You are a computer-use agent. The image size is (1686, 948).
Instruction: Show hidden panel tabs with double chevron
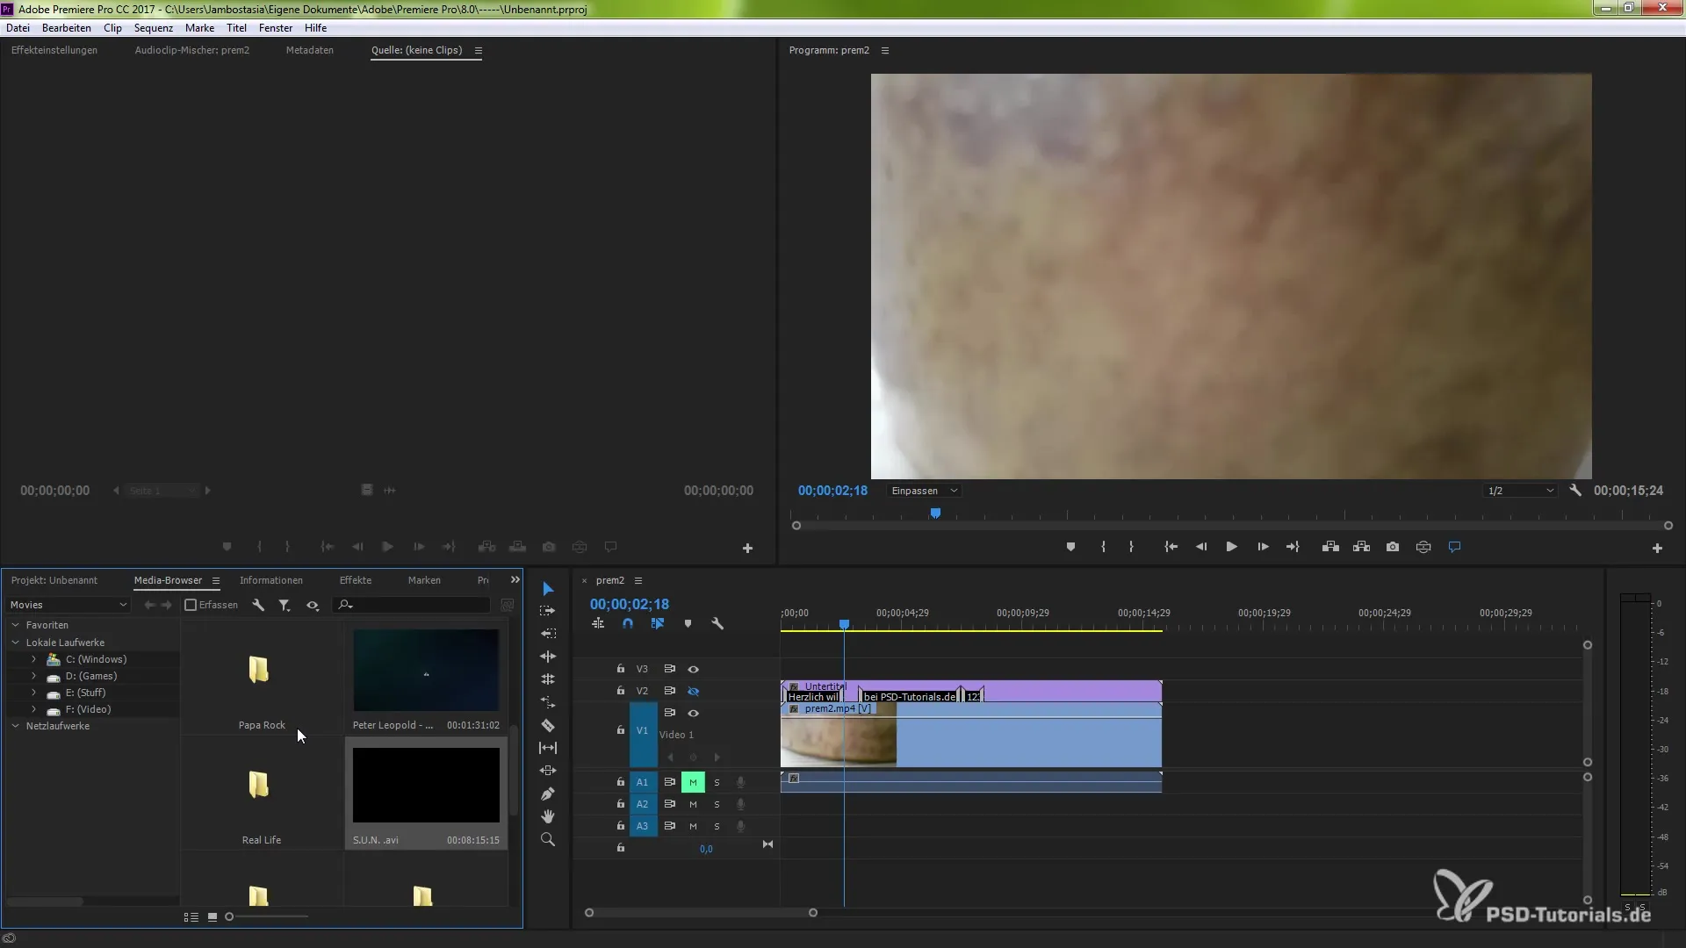[515, 580]
